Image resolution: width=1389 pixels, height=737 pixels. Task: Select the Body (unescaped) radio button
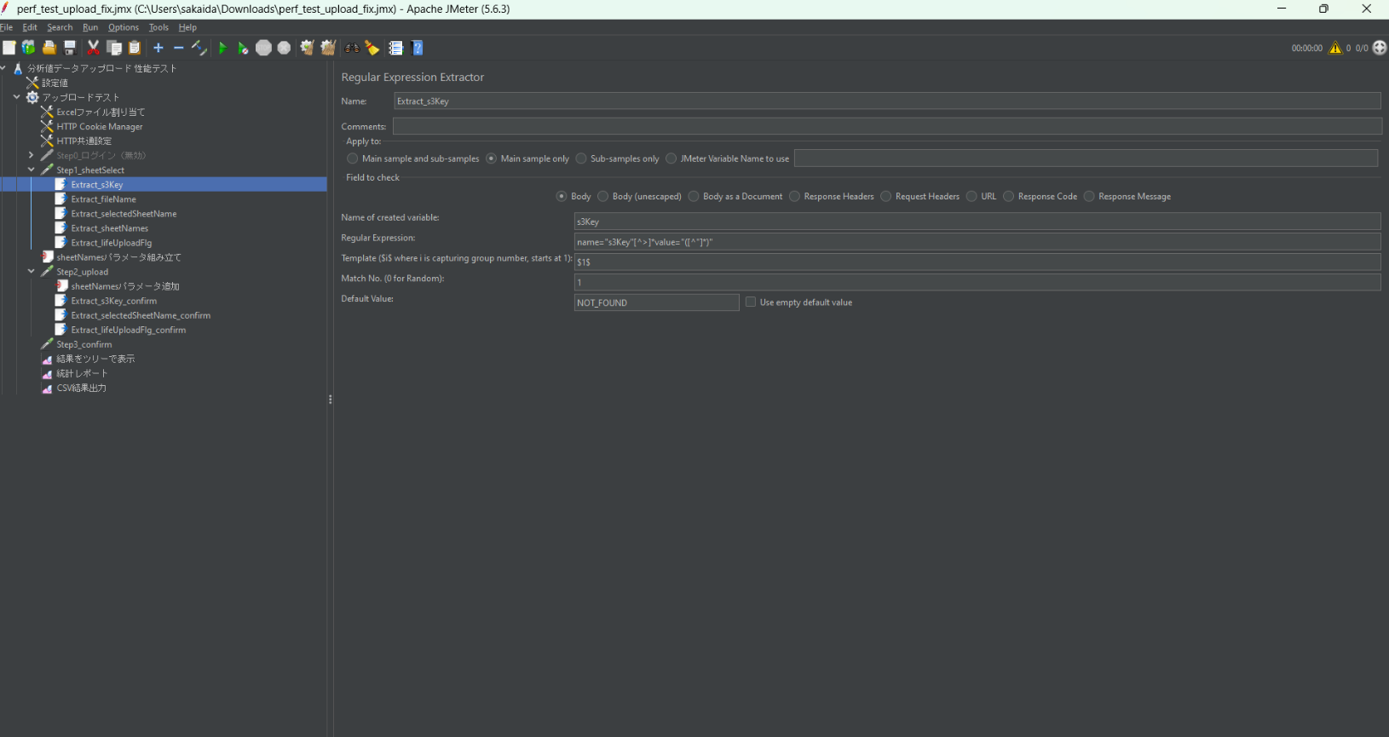(603, 197)
